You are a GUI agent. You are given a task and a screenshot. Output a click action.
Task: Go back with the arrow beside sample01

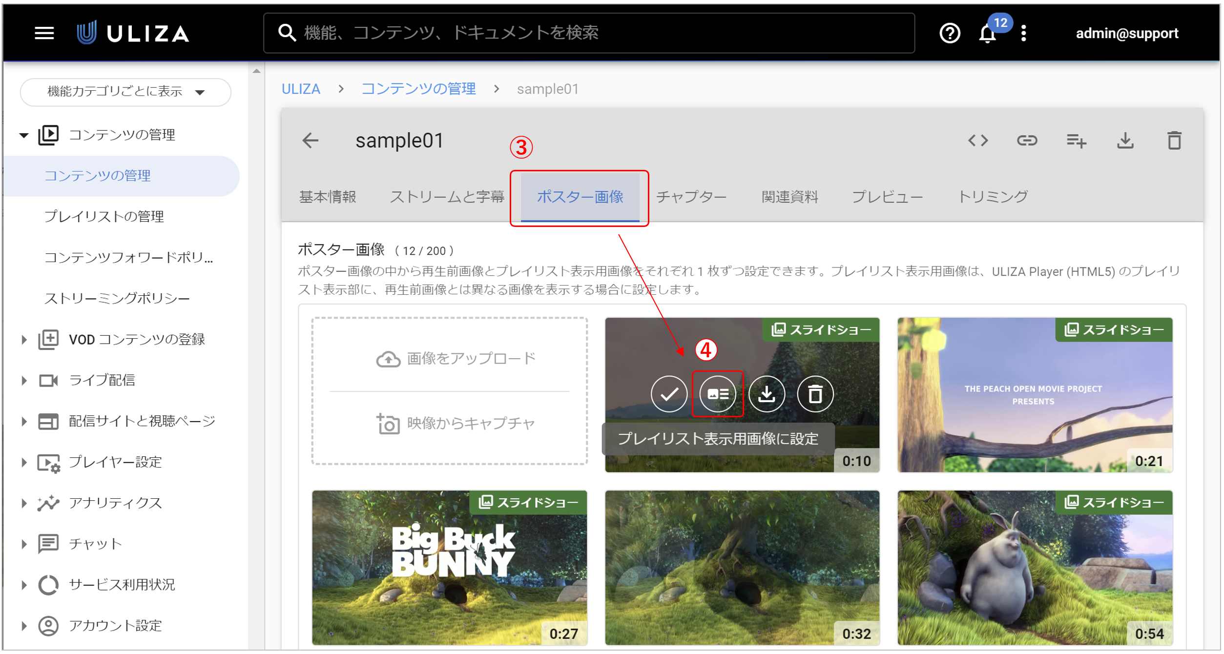pos(311,141)
